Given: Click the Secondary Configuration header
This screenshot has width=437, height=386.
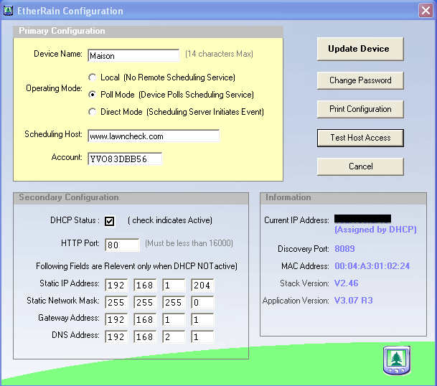Looking at the screenshot, I should [x=131, y=197].
